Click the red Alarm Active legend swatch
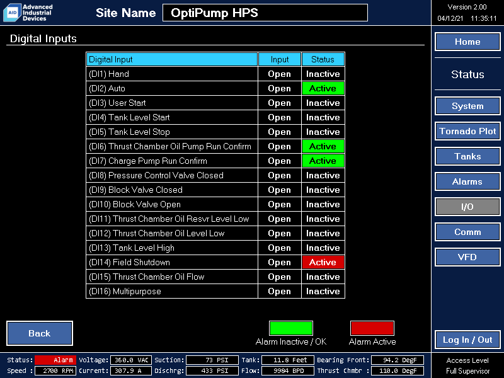Image resolution: width=504 pixels, height=378 pixels. [x=372, y=328]
